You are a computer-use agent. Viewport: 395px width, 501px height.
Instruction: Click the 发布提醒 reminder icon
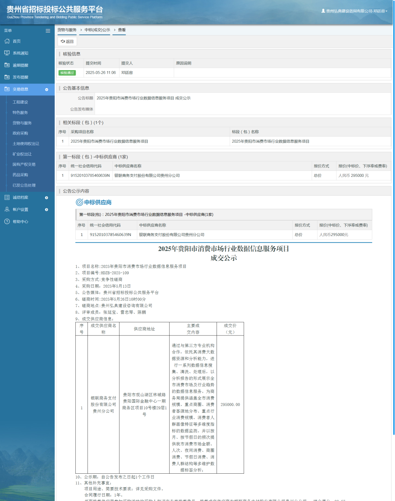(7, 77)
